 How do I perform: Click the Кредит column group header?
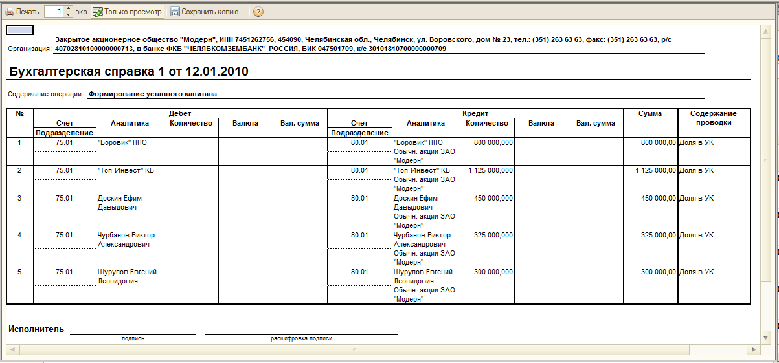(x=475, y=113)
